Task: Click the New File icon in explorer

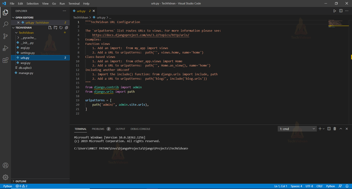Action: [50, 28]
